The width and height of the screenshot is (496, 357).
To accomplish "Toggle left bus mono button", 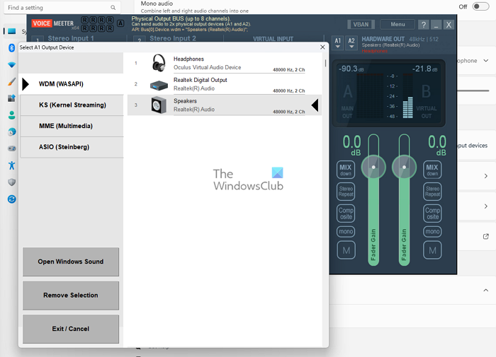I will point(346,231).
